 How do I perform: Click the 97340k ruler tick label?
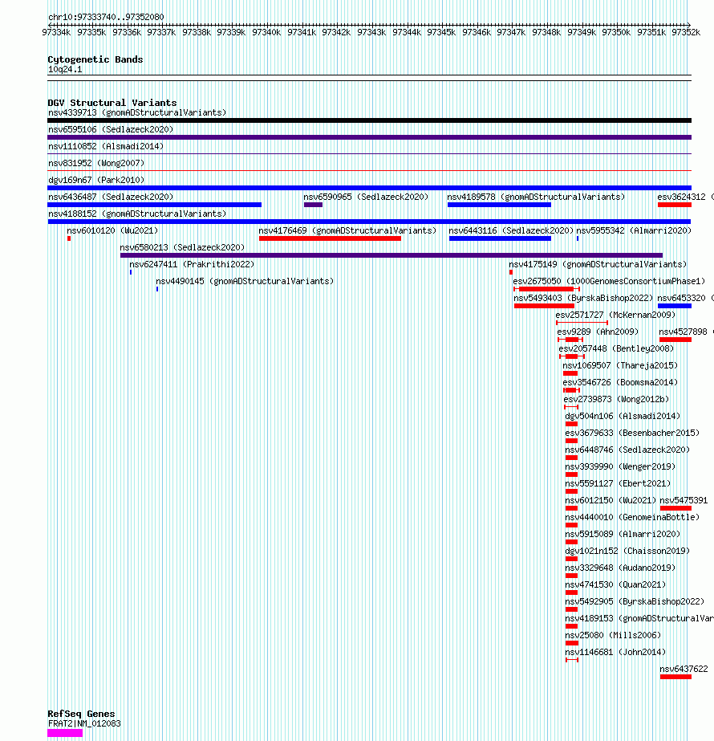click(266, 32)
